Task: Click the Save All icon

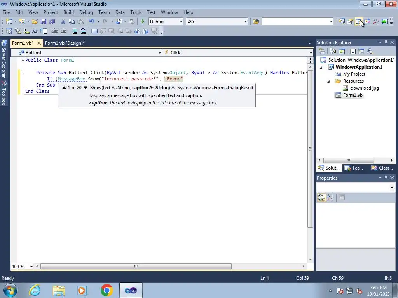Action: (52, 22)
